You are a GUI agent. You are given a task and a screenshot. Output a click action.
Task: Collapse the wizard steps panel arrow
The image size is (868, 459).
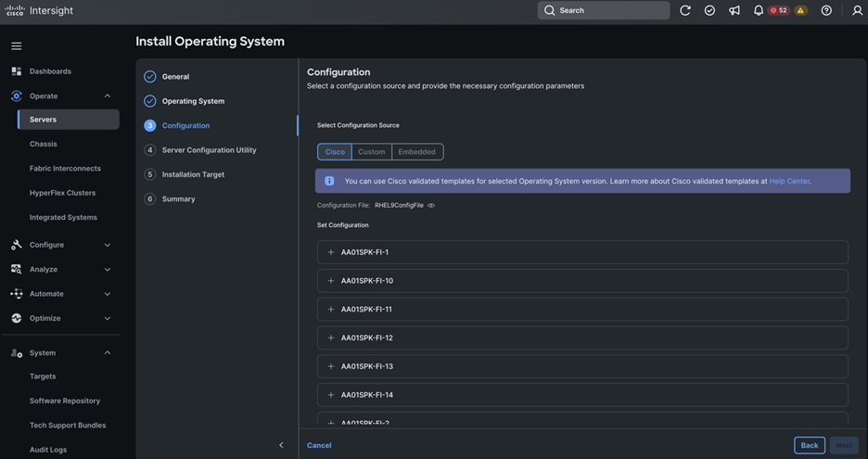click(x=281, y=445)
